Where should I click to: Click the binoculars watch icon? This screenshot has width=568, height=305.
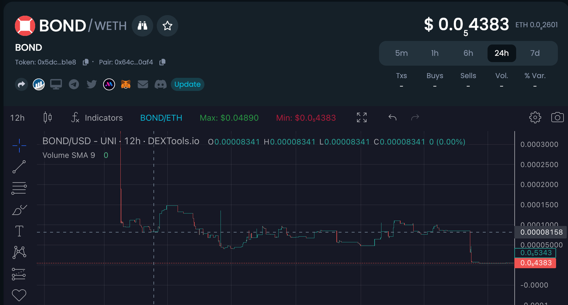(x=142, y=26)
